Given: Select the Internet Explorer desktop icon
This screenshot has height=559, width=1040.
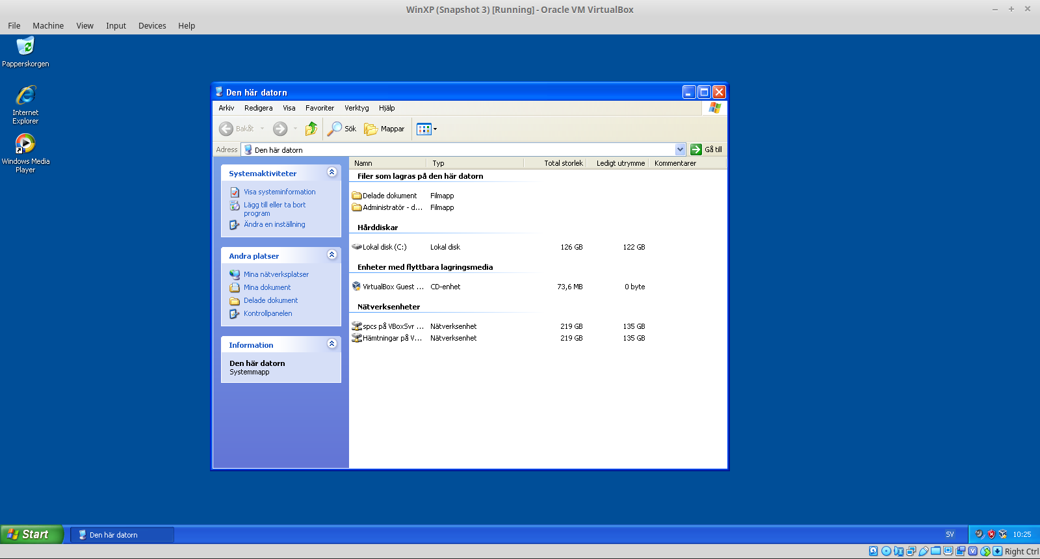Looking at the screenshot, I should [x=25, y=105].
